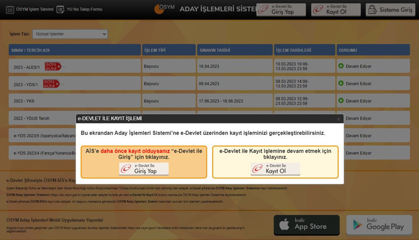Screen dimensions: 419x240
Task: Click the ÖSYM İşlem Takvimi calendar icon
Action: point(10,9)
